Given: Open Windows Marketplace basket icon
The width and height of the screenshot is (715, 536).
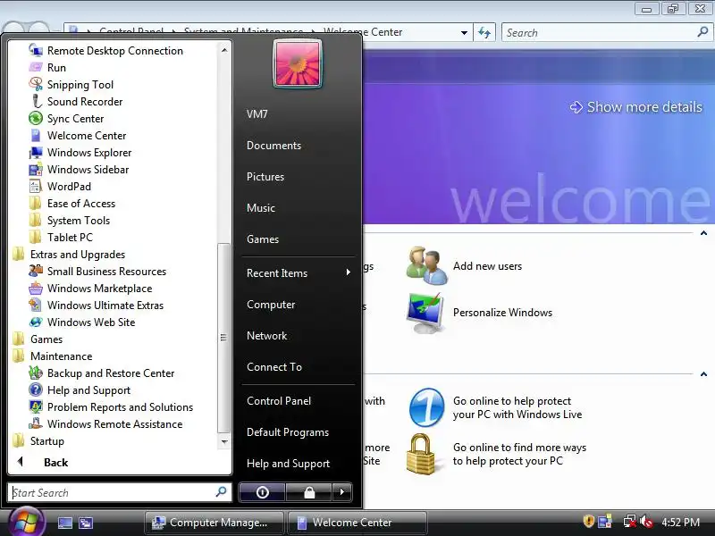Looking at the screenshot, I should (36, 288).
